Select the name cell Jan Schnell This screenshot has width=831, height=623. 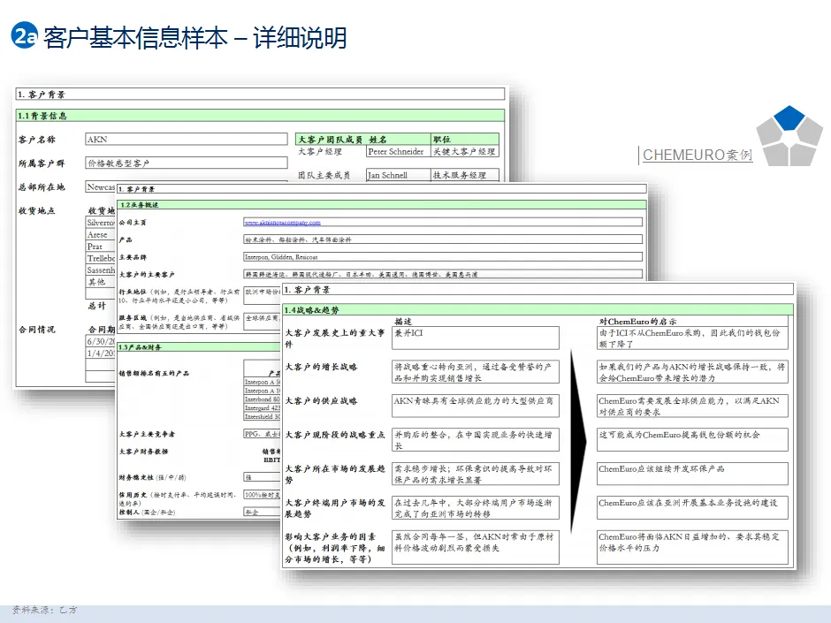(398, 175)
